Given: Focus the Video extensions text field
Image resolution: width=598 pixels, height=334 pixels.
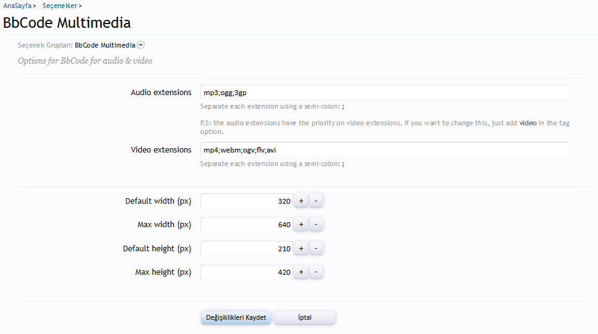Looking at the screenshot, I should pyautogui.click(x=385, y=150).
